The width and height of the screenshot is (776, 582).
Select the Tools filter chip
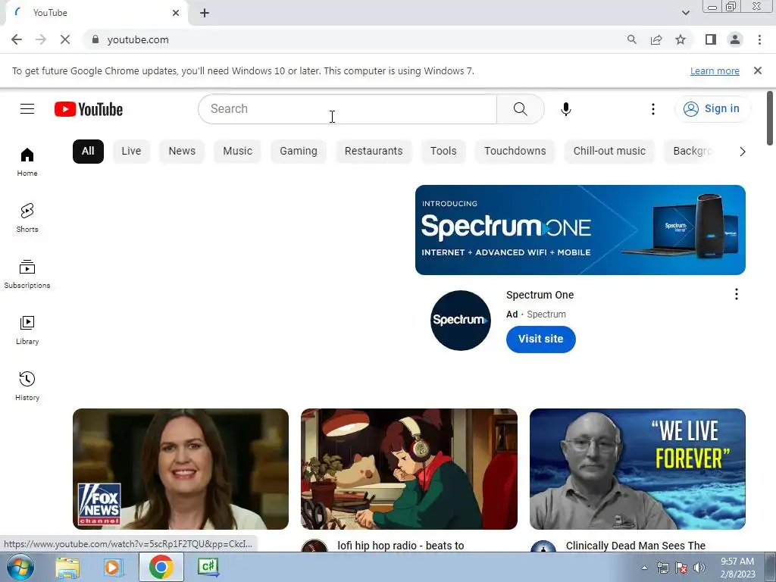443,152
